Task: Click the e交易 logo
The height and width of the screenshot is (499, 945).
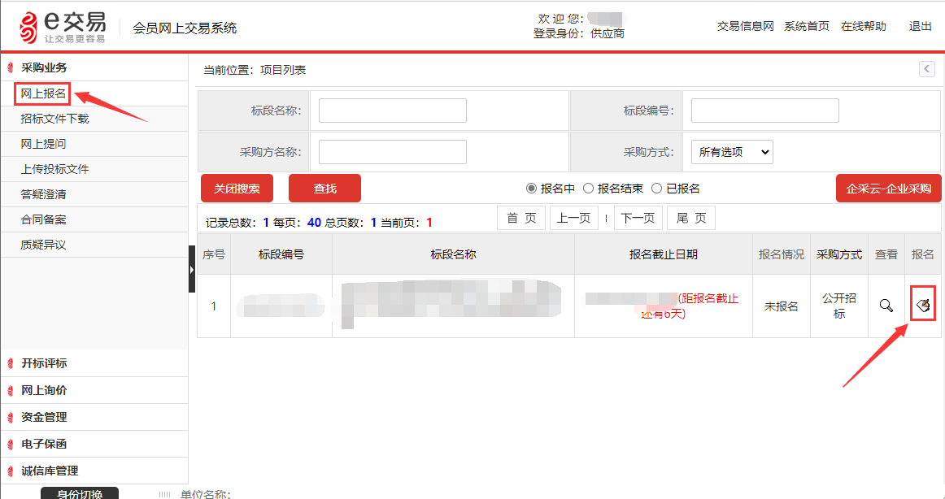Action: [63, 27]
